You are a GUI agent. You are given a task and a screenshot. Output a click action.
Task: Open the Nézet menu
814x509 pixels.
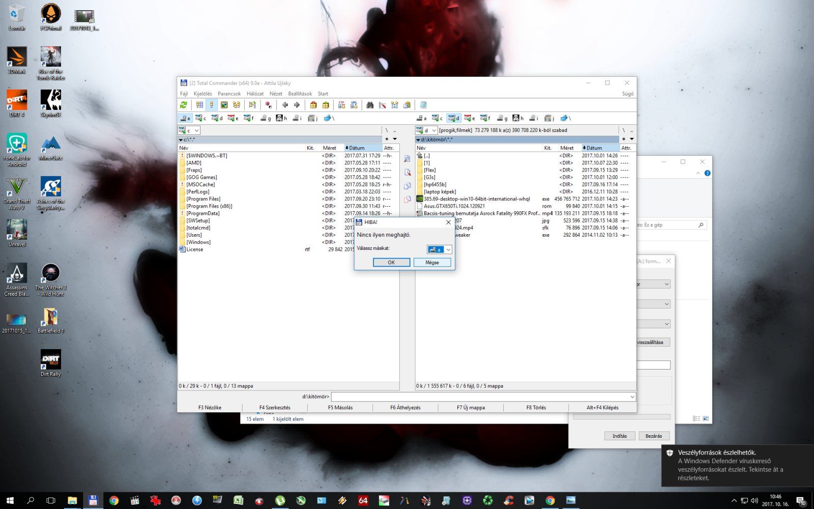tap(276, 94)
